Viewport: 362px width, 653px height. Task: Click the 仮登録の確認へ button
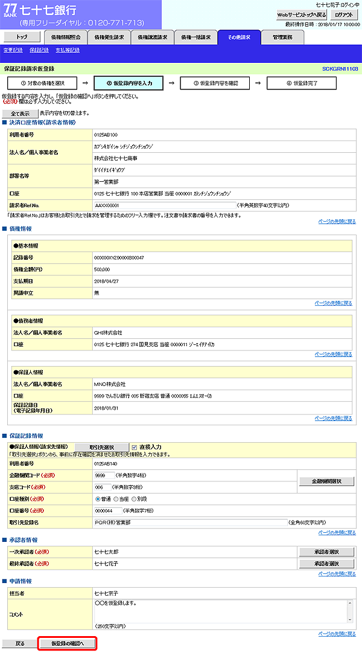[x=68, y=643]
